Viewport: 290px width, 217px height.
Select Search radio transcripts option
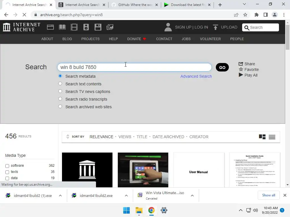(60, 99)
